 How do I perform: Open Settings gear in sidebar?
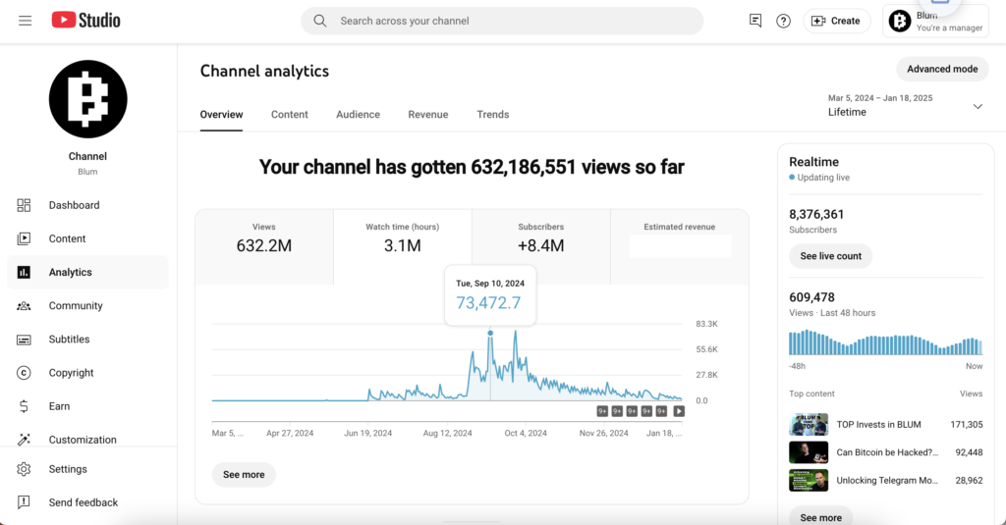tap(68, 469)
